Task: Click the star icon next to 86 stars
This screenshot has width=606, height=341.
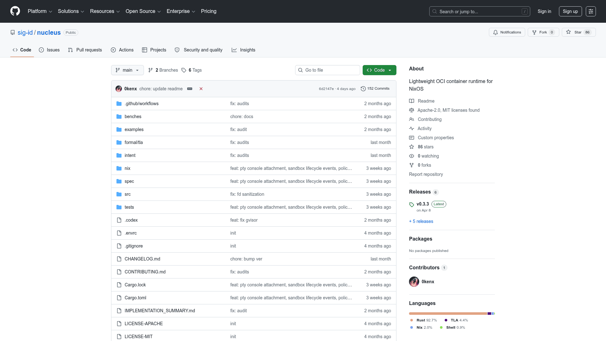Action: [x=412, y=147]
